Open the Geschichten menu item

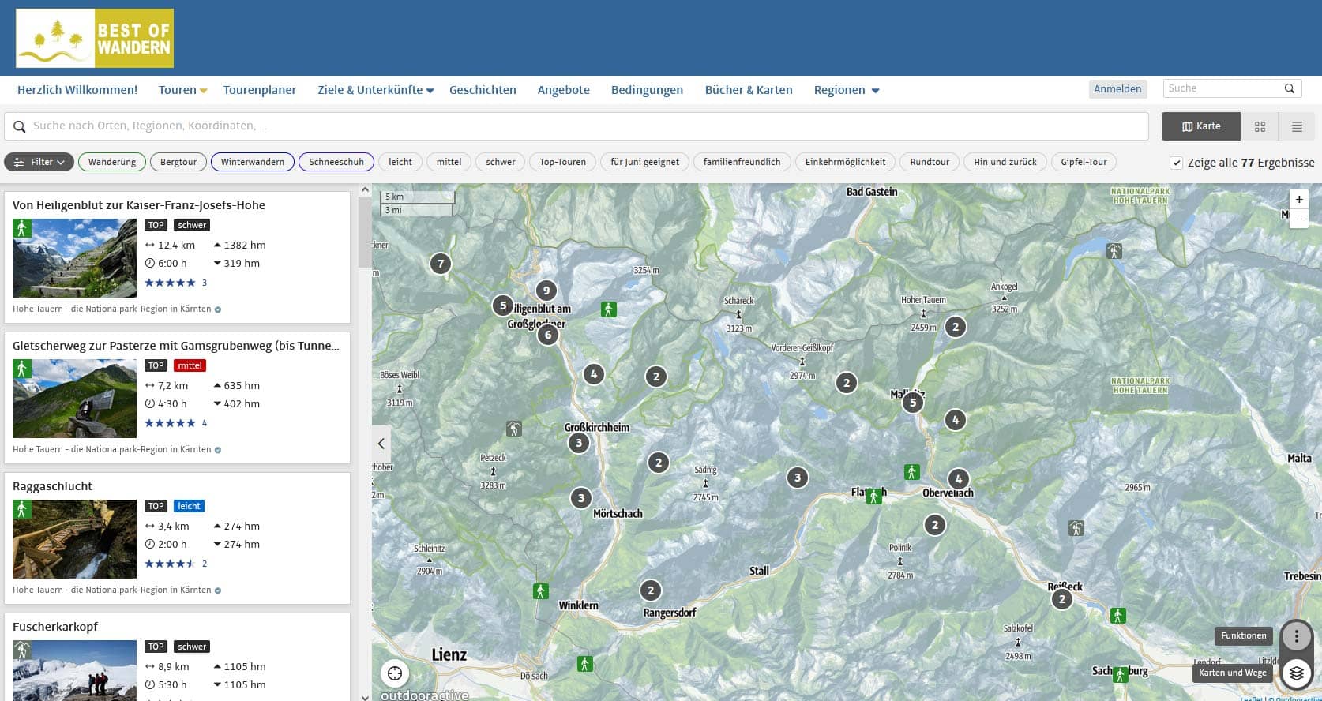pyautogui.click(x=483, y=90)
